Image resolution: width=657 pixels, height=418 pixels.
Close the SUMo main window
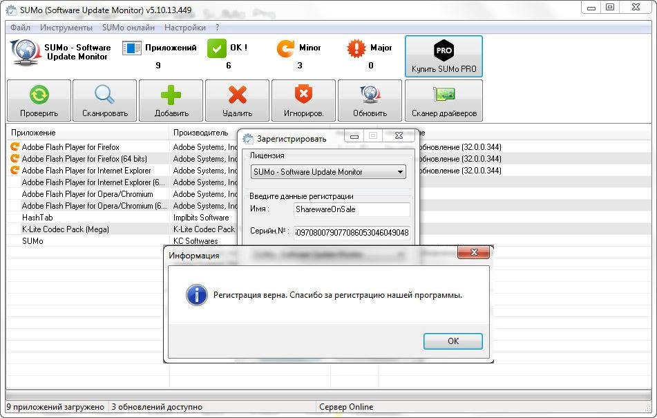[636, 7]
